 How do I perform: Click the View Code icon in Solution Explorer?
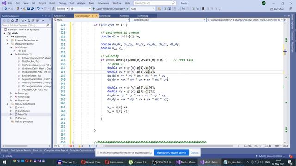point(43,20)
